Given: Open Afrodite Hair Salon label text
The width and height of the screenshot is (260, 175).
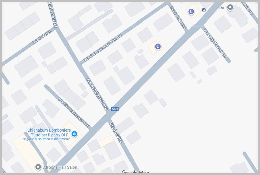Looking at the screenshot, I should (x=60, y=167).
